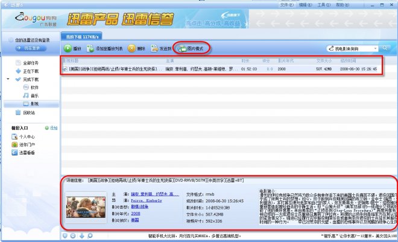Open the search engine dropdown arrow
Screen dimensions: 398x242
point(375,48)
